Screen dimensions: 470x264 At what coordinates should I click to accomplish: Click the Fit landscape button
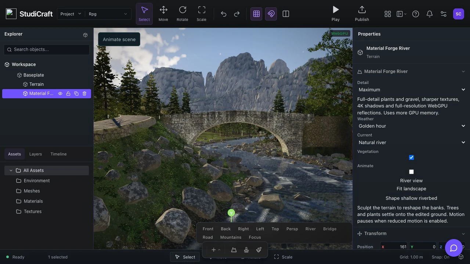(411, 189)
